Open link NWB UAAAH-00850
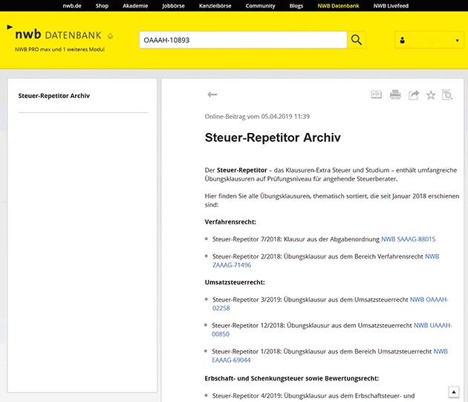Viewport: 468px width, 402px height. click(x=432, y=325)
